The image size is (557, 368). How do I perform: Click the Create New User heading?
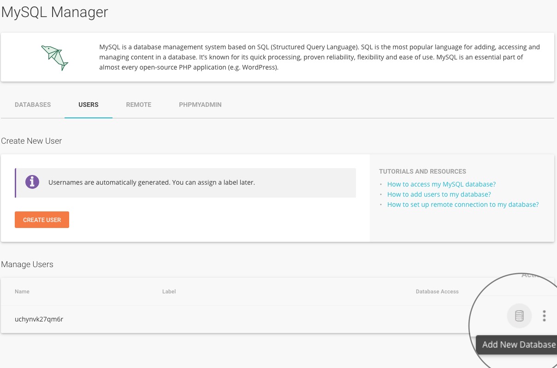[31, 141]
